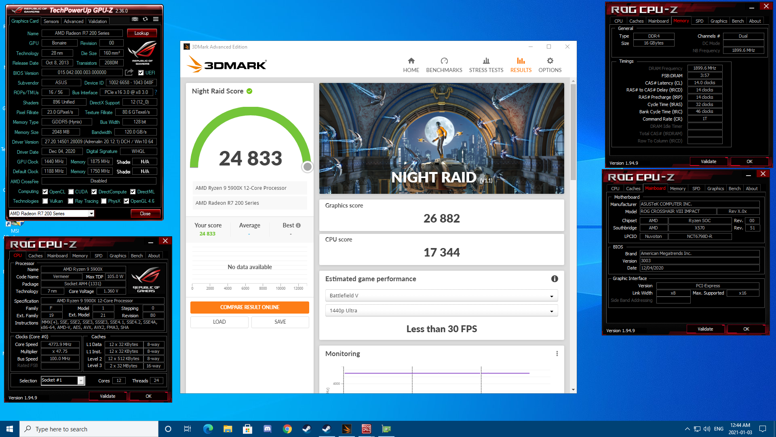Screen dimensions: 776x437
Task: Open 3DMark BENCHMARKS section
Action: [x=444, y=65]
